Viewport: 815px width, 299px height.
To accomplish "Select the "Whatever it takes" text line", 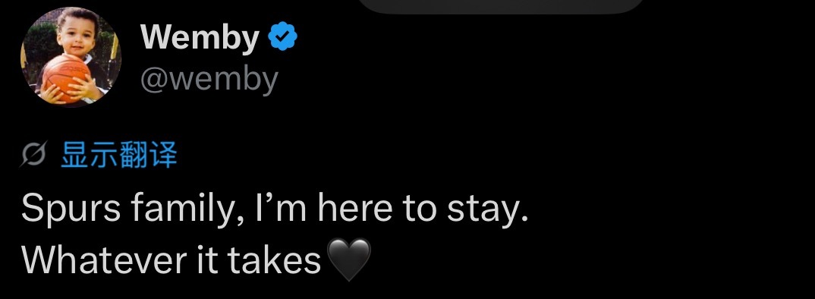I will (171, 260).
